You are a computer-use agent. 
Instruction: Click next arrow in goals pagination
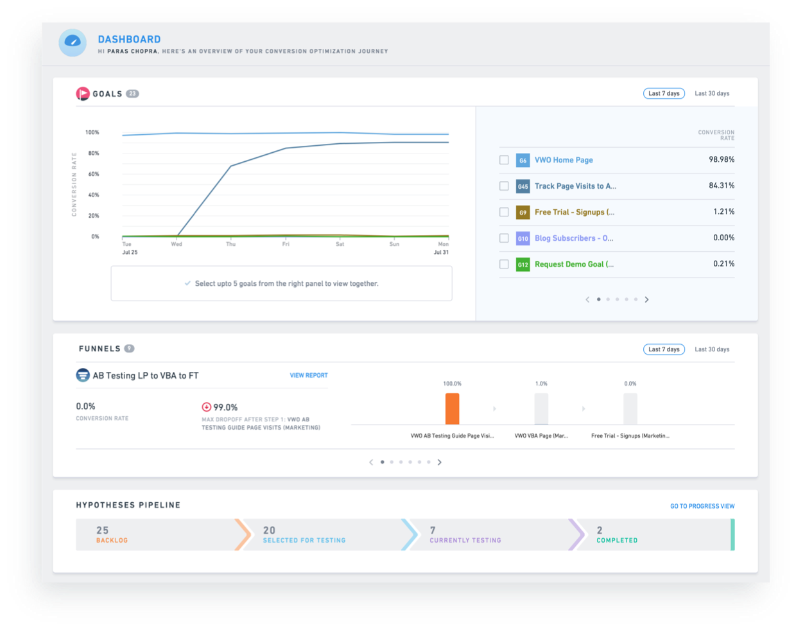coord(647,299)
